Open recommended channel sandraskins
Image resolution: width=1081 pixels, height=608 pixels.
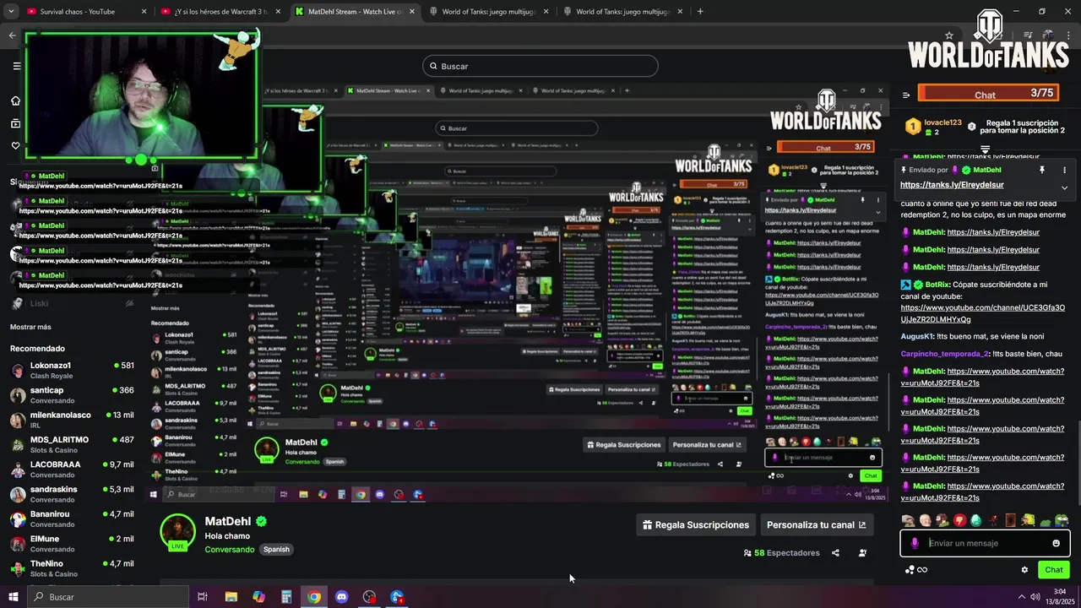click(73, 494)
